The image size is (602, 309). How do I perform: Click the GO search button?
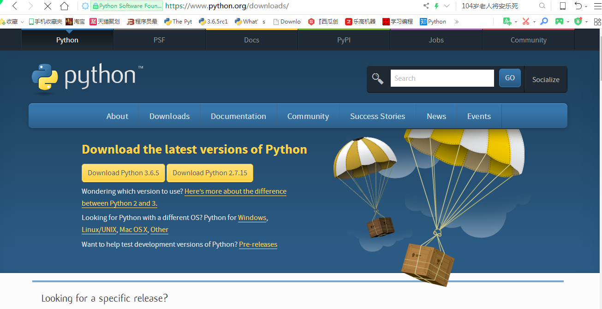click(510, 78)
